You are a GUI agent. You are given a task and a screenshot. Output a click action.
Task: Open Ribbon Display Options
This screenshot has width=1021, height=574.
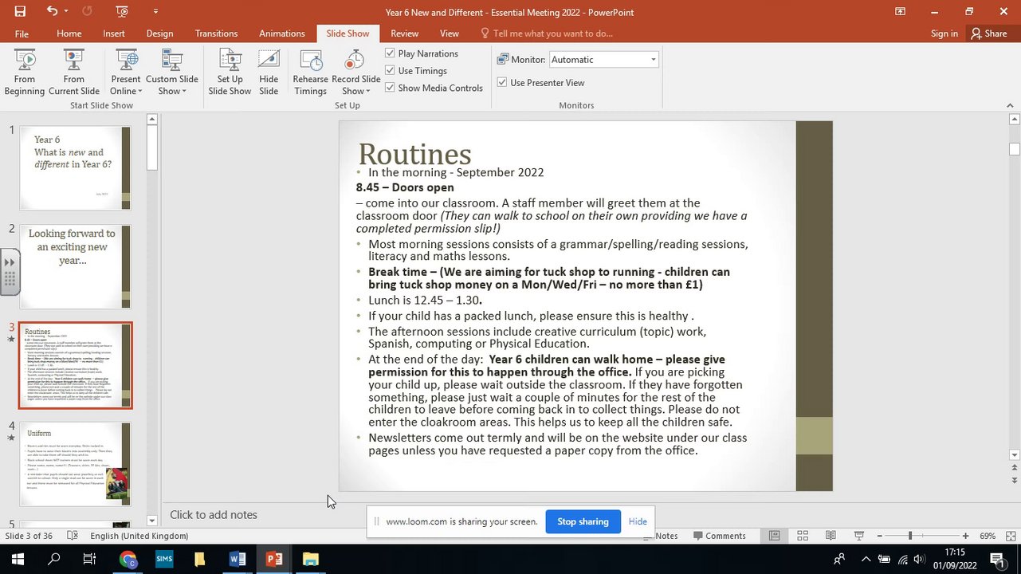point(900,11)
